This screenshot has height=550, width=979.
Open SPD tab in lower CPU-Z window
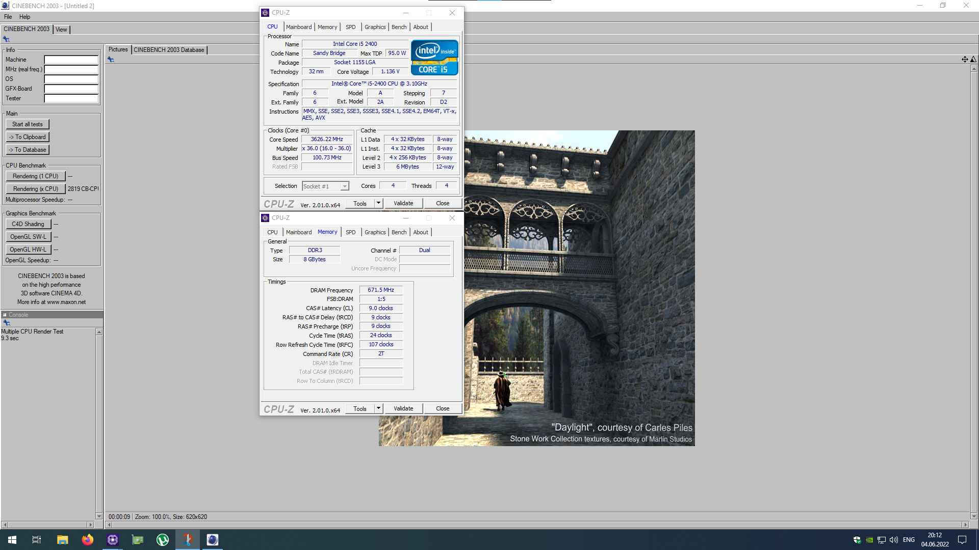coord(351,232)
